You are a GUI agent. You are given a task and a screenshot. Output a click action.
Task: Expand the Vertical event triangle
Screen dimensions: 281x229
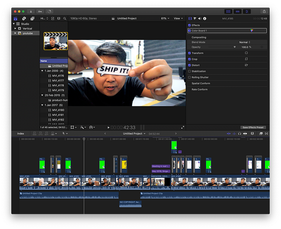(15, 28)
